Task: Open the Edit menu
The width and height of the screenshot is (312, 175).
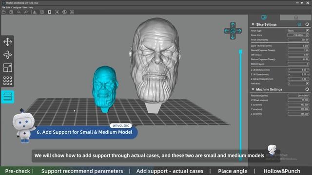Action: 8,8
